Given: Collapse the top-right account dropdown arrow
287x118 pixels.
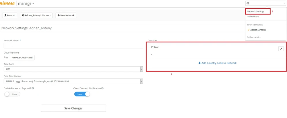Looking at the screenshot, I should pos(284,3).
